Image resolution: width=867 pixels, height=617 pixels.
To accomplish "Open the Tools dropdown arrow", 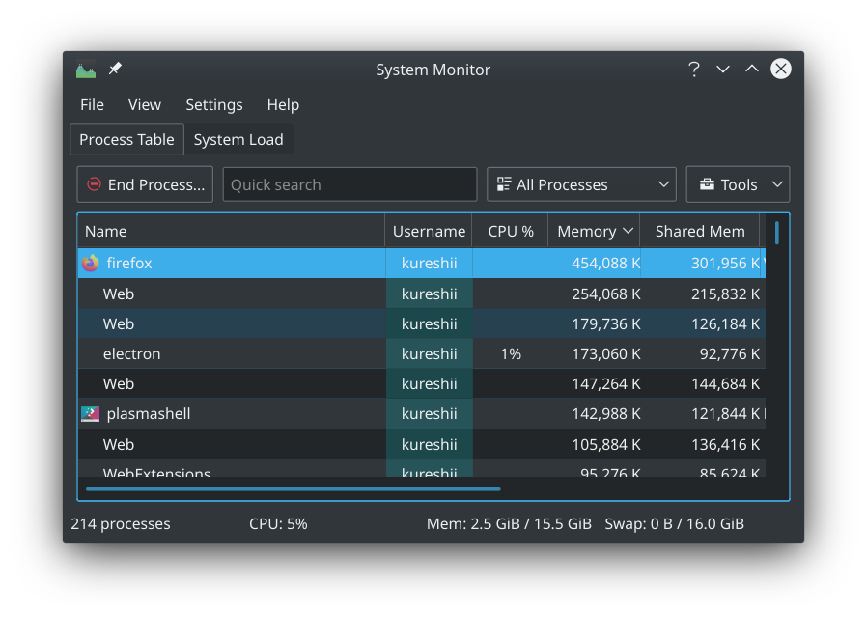I will pyautogui.click(x=777, y=184).
